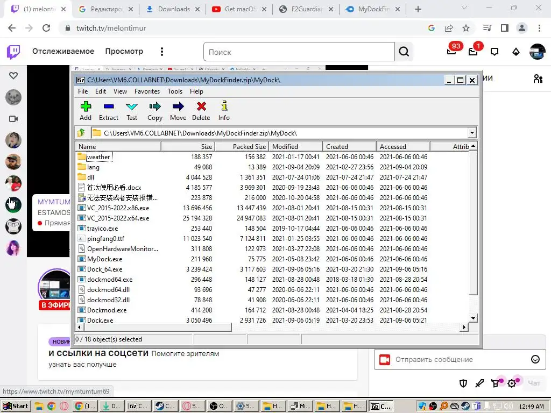Sort by the Packed Size column header
The width and height of the screenshot is (551, 413).
(242, 146)
